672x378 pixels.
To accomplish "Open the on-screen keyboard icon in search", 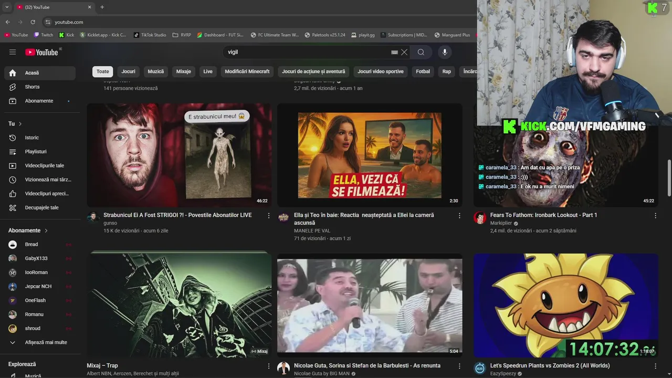I will pyautogui.click(x=394, y=52).
